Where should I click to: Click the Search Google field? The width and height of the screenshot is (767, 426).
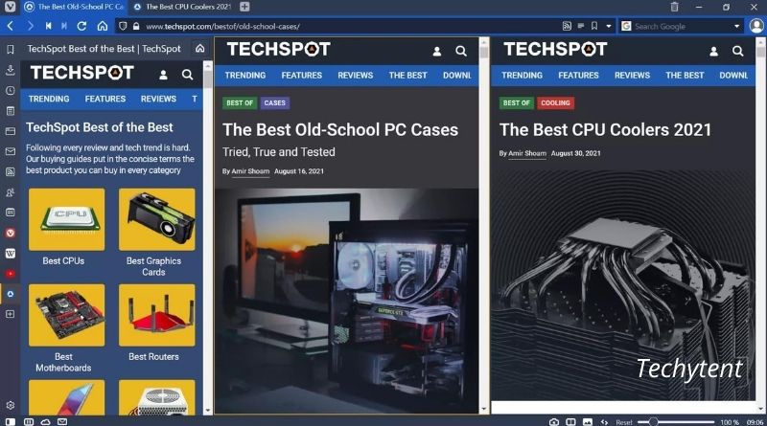click(683, 26)
